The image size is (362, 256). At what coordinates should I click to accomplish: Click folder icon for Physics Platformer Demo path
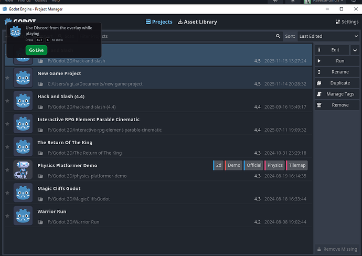coord(41,176)
